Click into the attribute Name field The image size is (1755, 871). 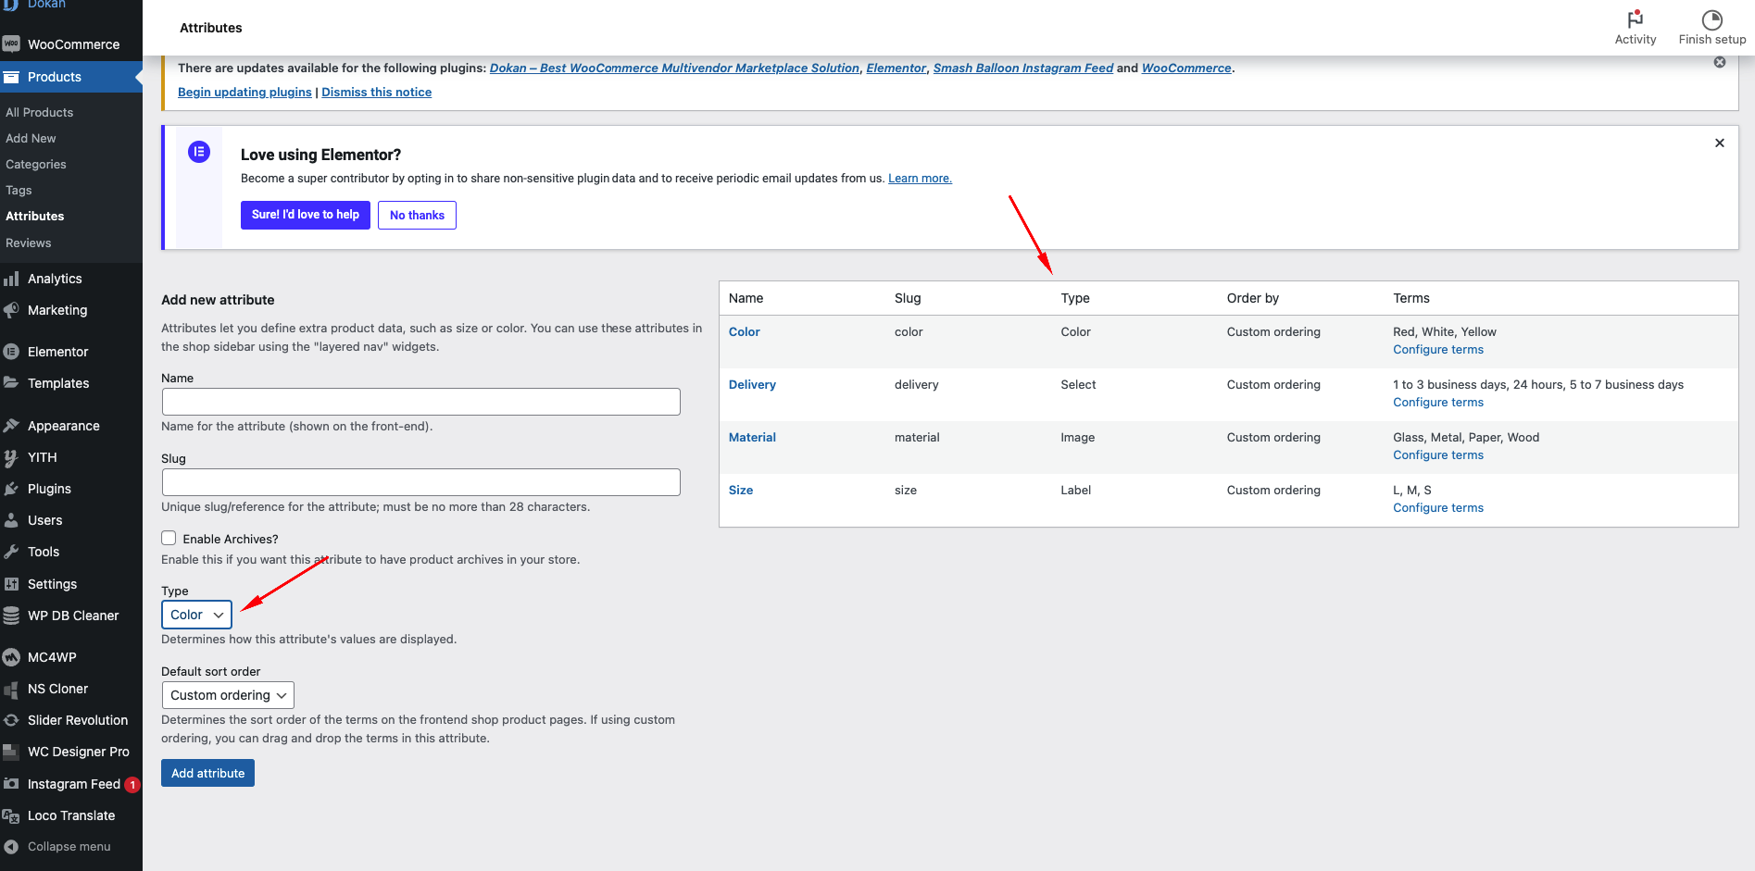[420, 402]
